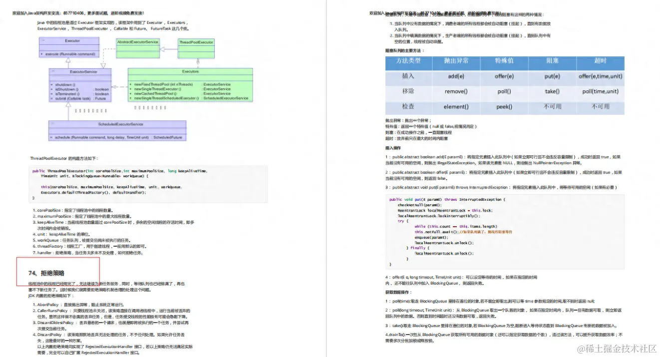Click list item '7. handler'
The image size is (660, 357).
tap(88, 253)
